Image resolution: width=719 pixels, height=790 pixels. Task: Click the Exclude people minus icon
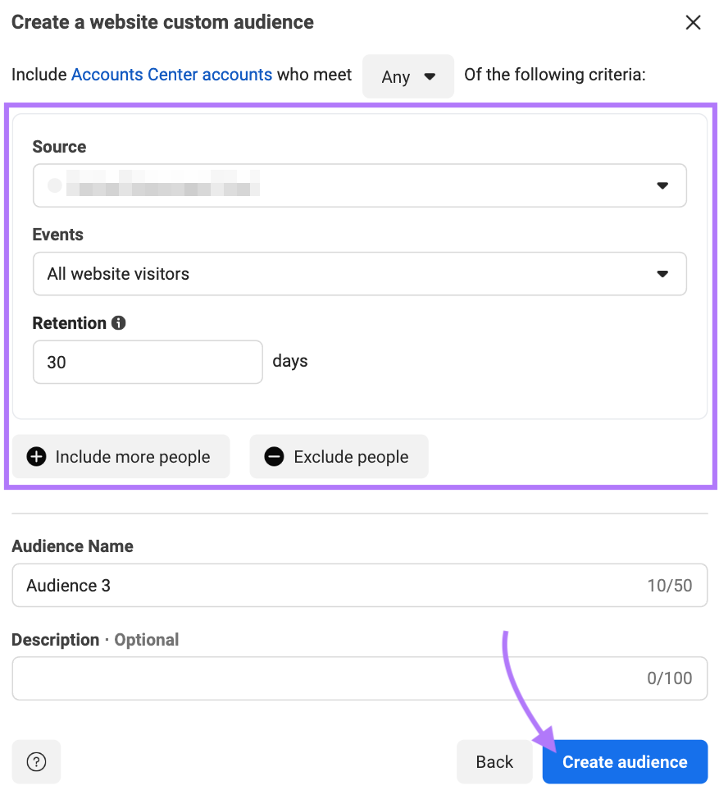274,457
